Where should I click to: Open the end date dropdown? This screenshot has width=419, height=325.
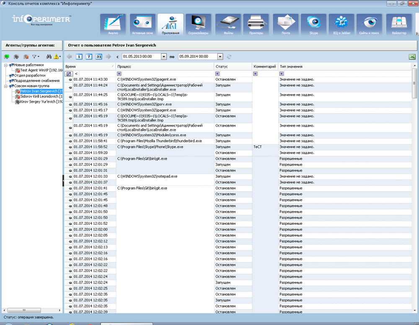(x=220, y=57)
